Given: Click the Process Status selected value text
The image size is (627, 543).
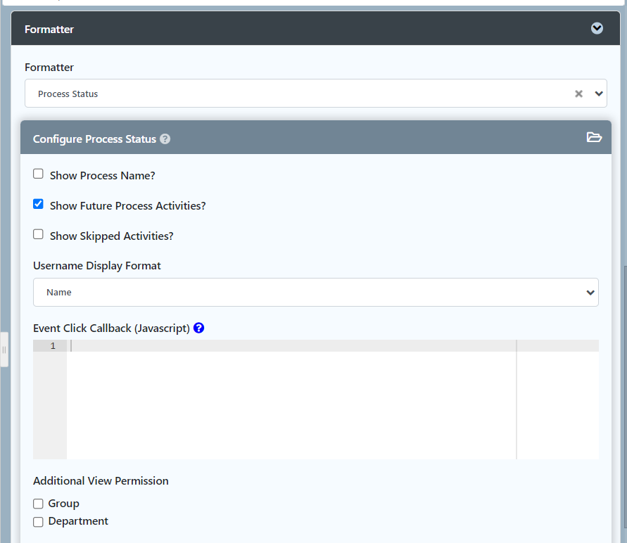Looking at the screenshot, I should coord(68,94).
